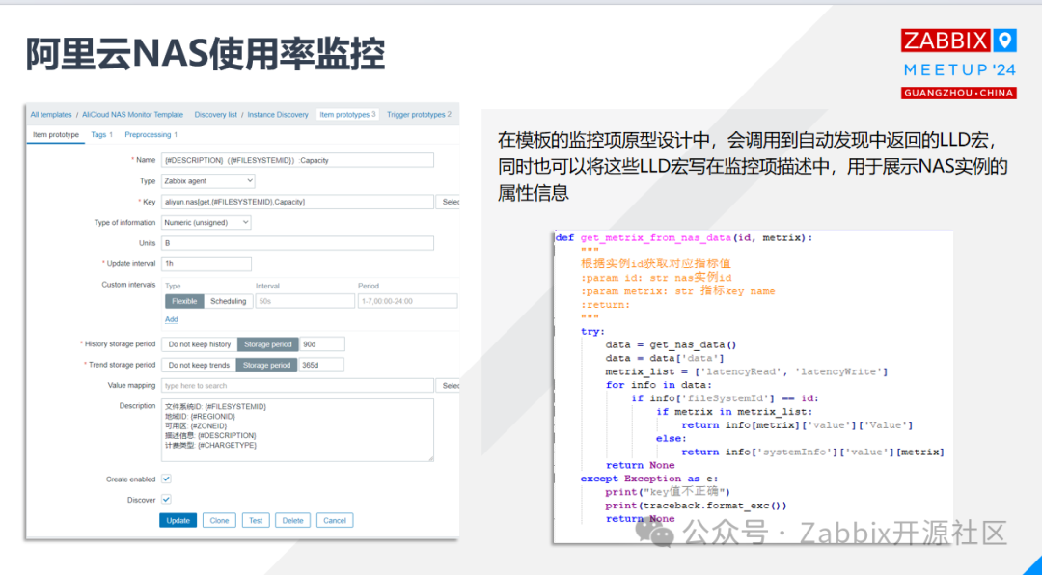Viewport: 1042px width, 575px height.
Task: Toggle the Create enabled checkbox
Action: pos(166,479)
